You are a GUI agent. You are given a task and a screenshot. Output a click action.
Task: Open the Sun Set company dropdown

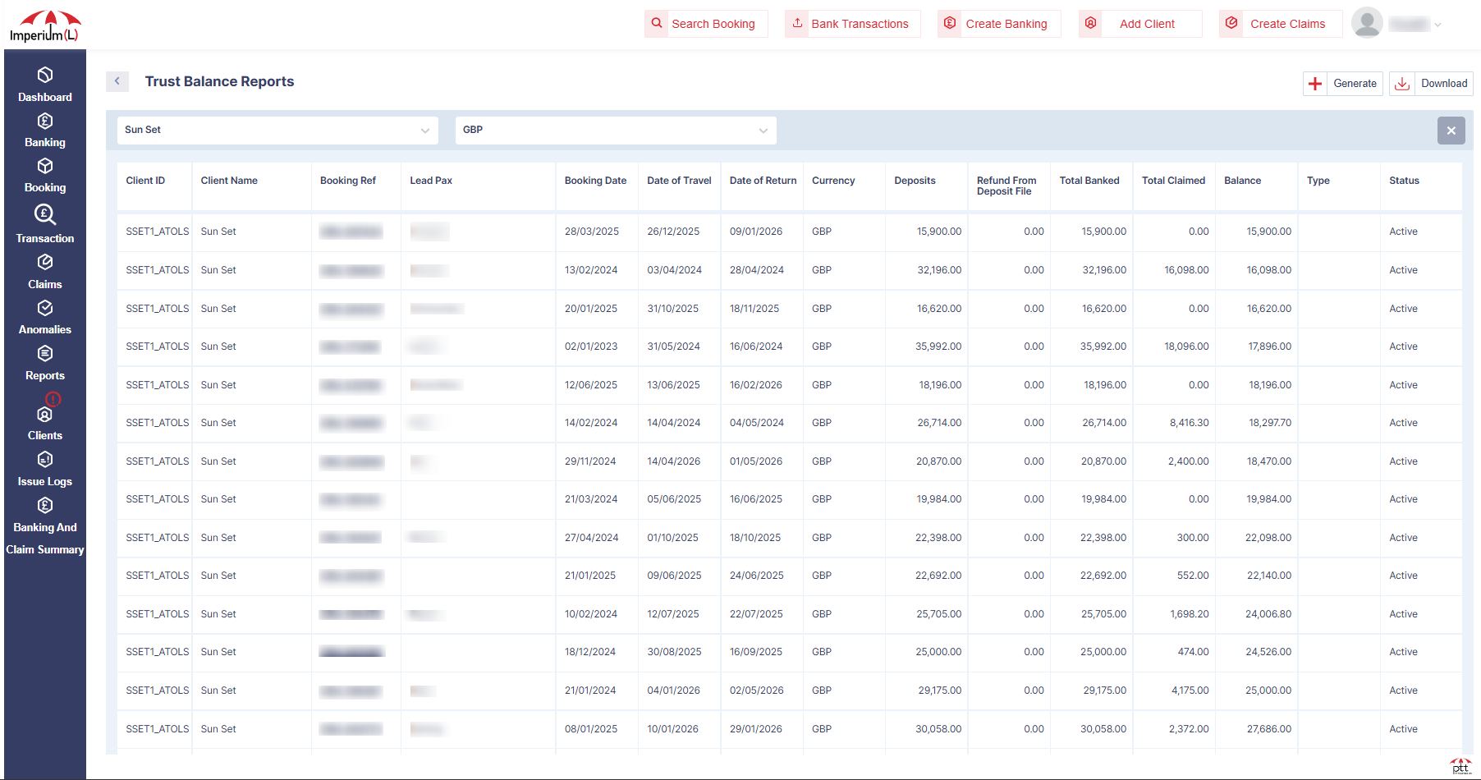pyautogui.click(x=277, y=130)
